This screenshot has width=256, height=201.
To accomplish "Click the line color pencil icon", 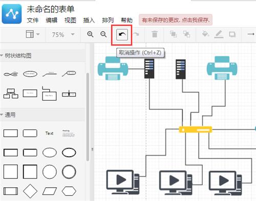I will point(219,34).
